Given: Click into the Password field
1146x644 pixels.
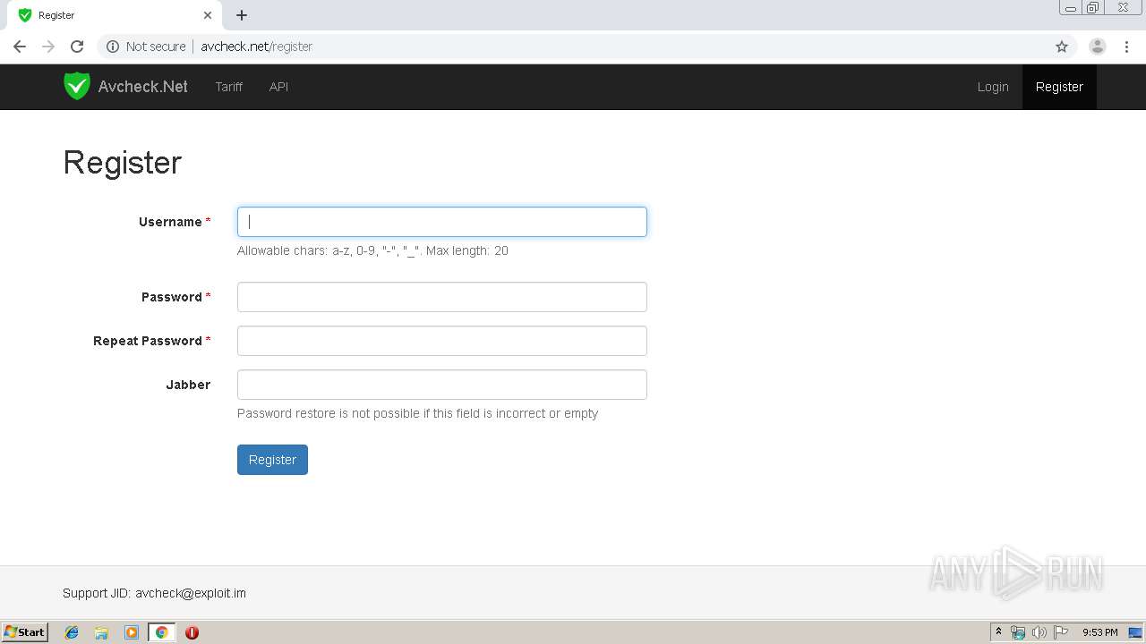Looking at the screenshot, I should (x=442, y=297).
